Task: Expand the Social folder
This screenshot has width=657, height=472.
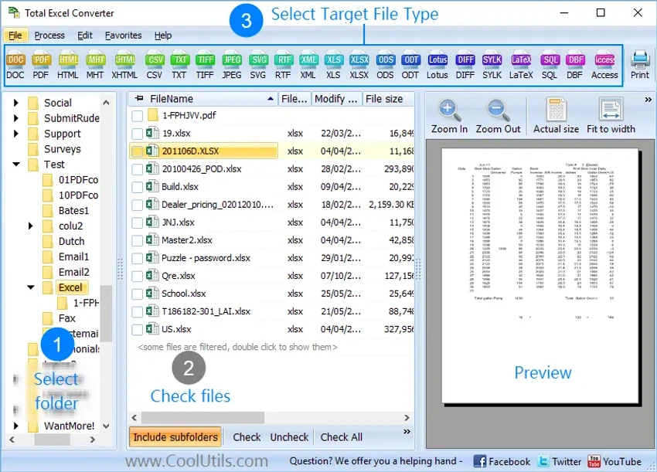Action: coord(16,103)
